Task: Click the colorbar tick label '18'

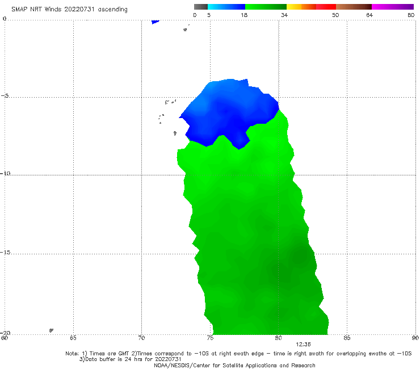Action: coord(244,15)
